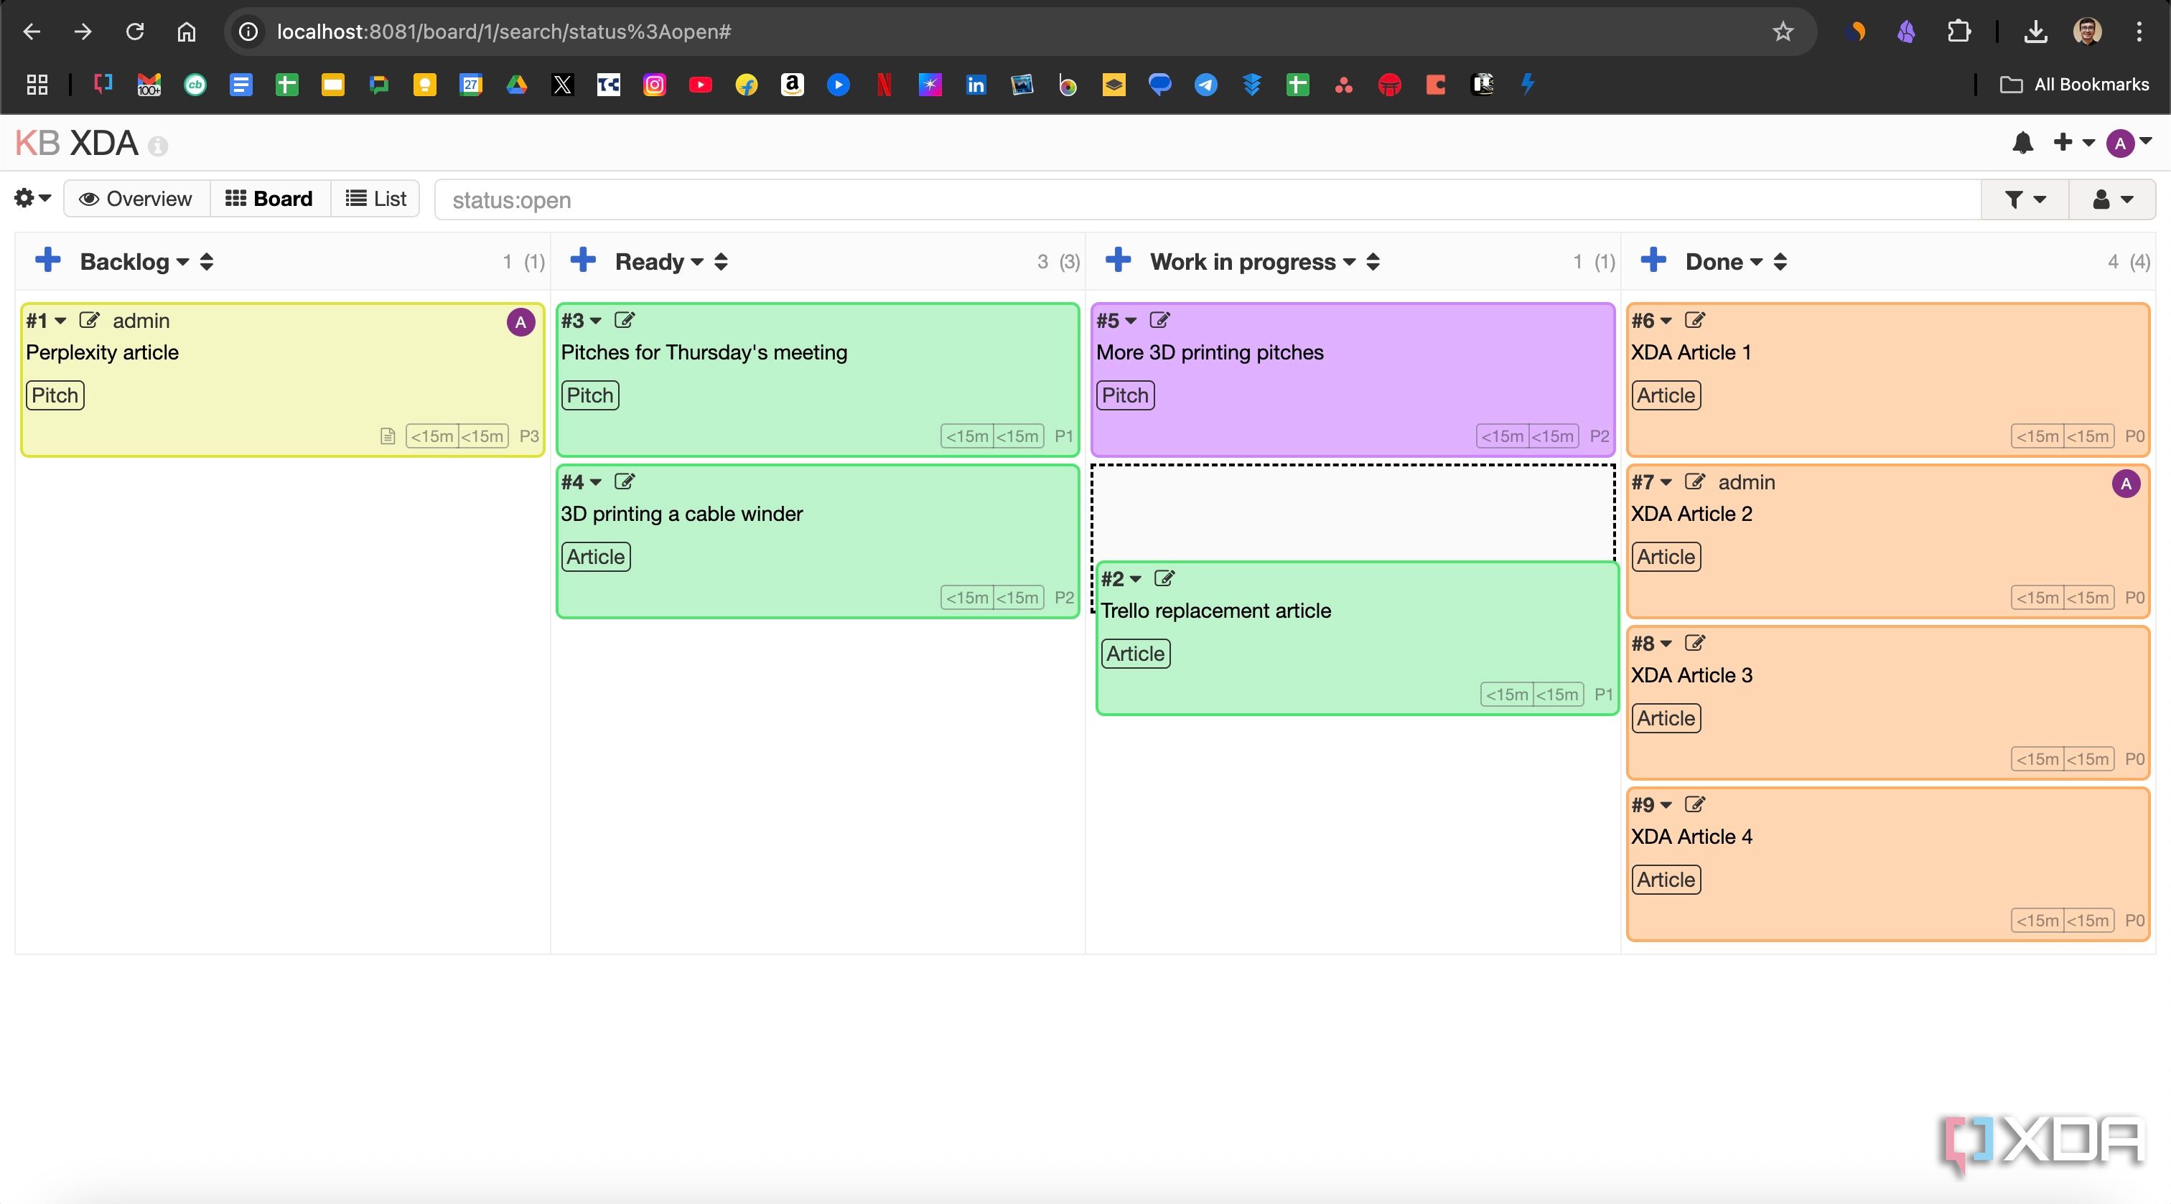Switch to the Board view
The height and width of the screenshot is (1204, 2171).
[270, 199]
